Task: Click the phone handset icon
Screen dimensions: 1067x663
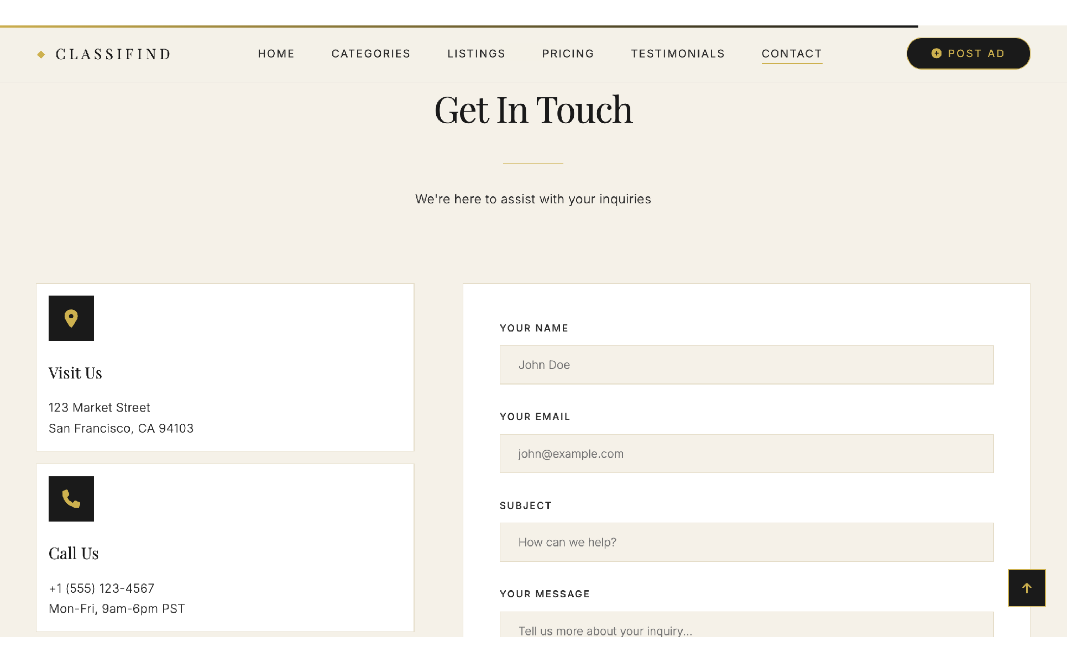Action: 71,499
